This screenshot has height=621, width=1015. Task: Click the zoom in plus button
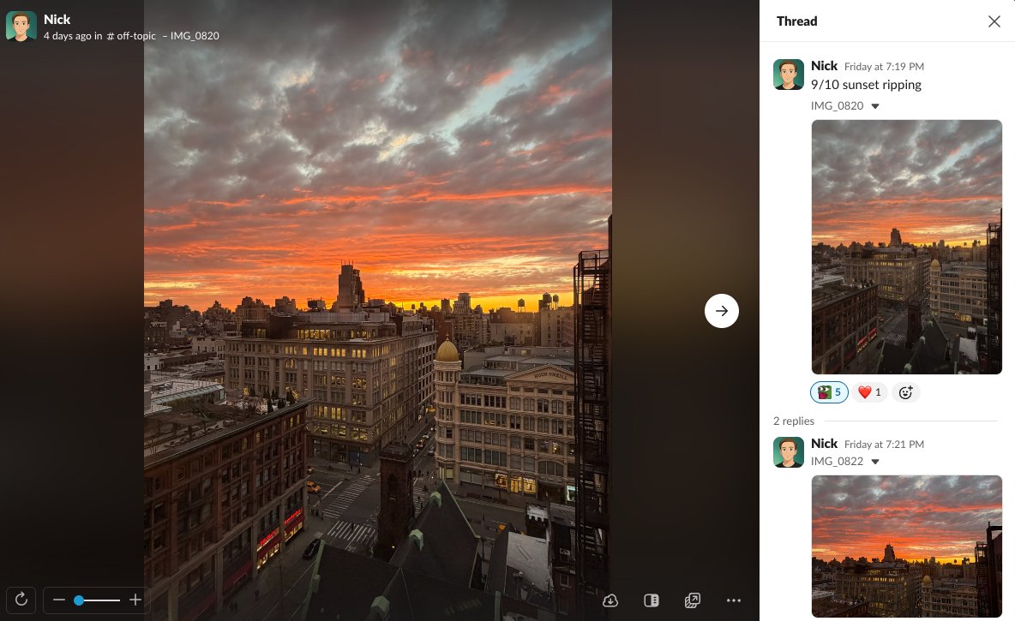point(135,600)
